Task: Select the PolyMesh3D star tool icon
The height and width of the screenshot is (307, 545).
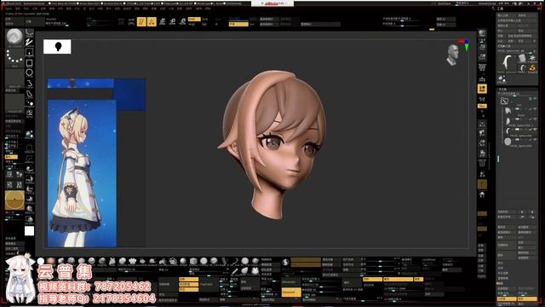Action: [x=532, y=58]
